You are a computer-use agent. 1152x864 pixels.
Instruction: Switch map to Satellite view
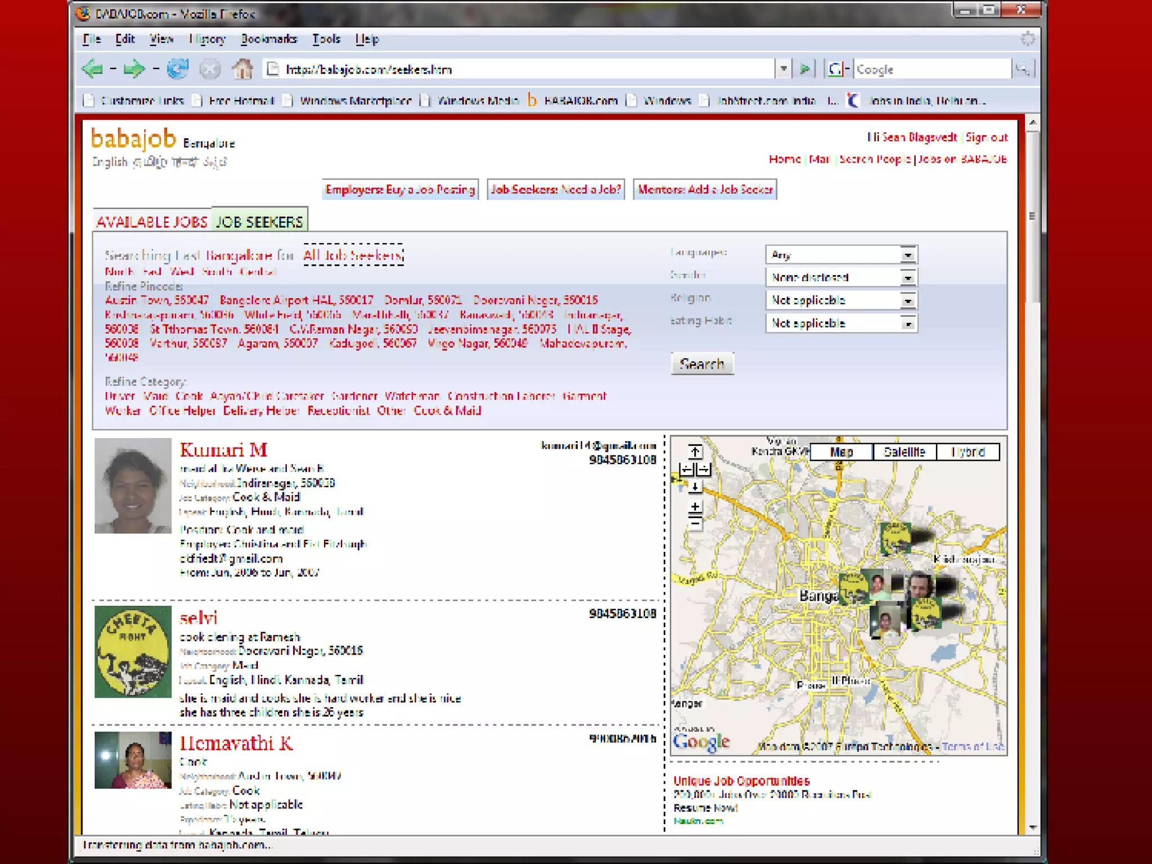point(904,452)
